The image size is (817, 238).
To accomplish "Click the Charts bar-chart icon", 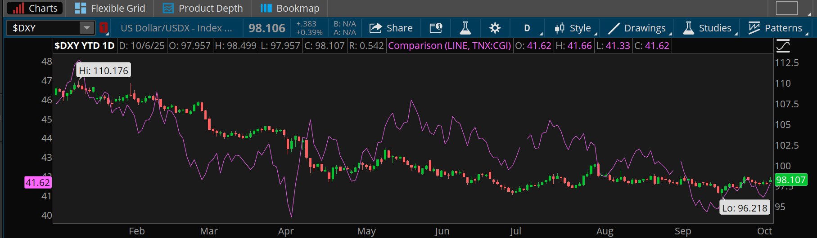I will point(18,8).
